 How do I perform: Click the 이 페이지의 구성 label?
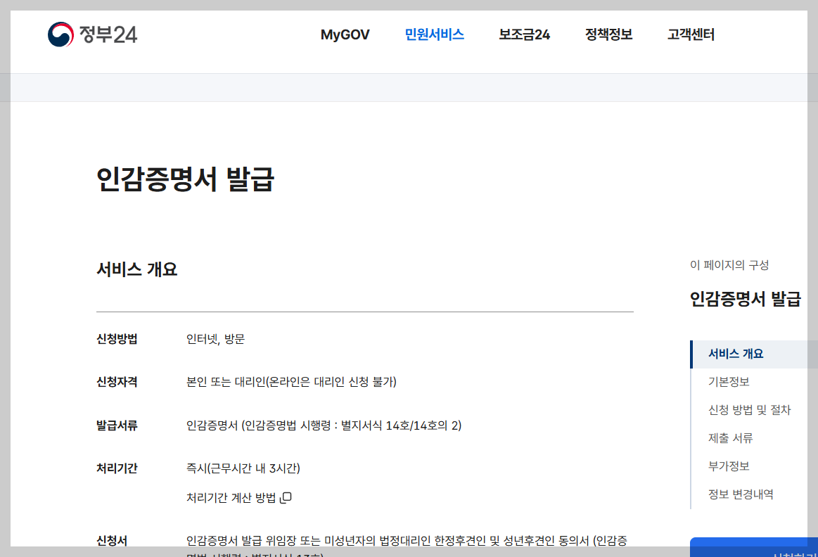(x=730, y=265)
